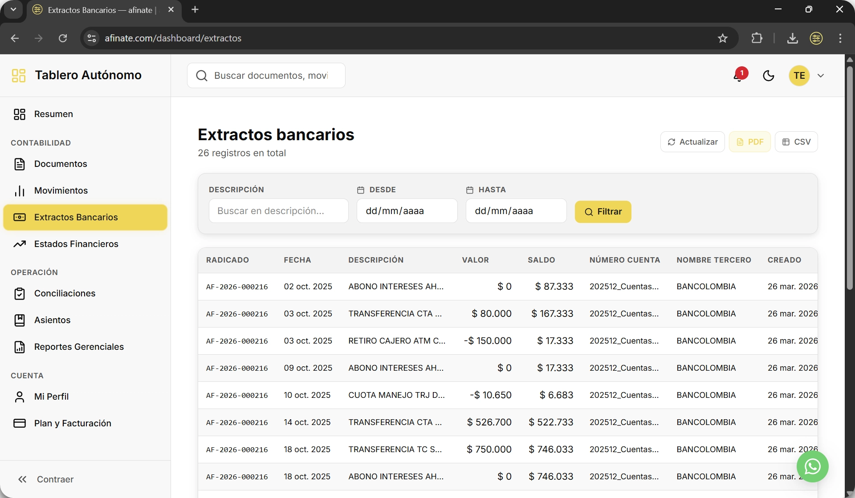Open the calendar picker for HASTA
Viewport: 855px width, 498px height.
470,190
